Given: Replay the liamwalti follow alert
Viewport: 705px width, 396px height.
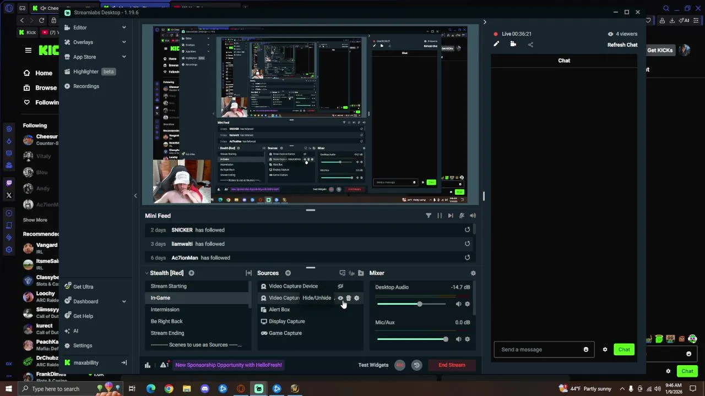Looking at the screenshot, I should point(467,244).
